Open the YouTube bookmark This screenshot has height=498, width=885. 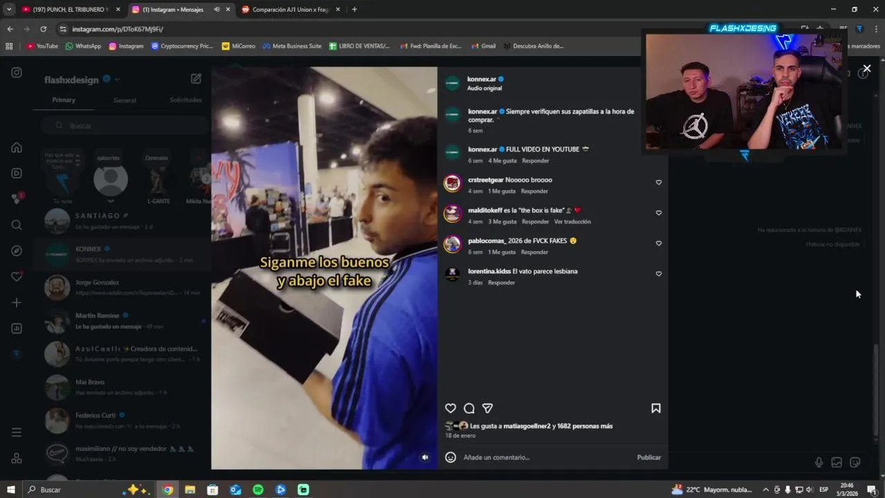[42, 46]
